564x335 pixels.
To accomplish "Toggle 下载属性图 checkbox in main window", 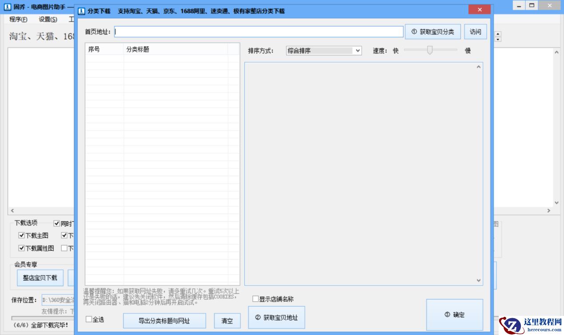I will pyautogui.click(x=21, y=248).
